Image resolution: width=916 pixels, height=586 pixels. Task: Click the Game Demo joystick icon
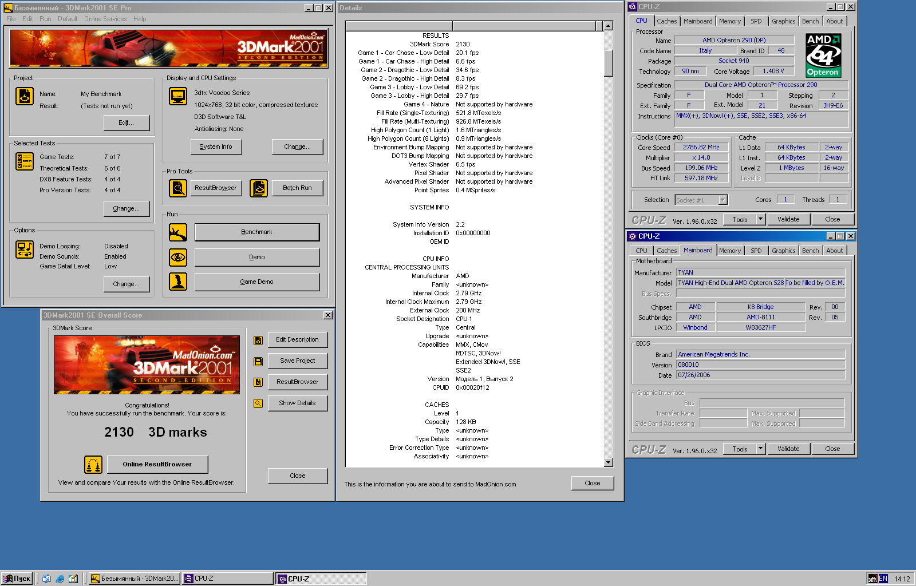coord(178,282)
